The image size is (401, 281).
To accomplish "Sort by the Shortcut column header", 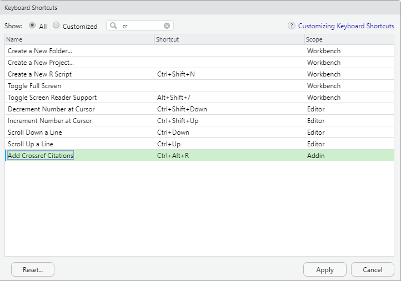I will (229, 40).
